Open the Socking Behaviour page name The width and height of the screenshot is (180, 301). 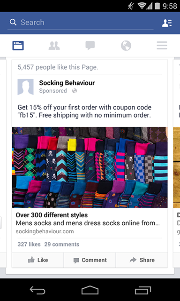pos(67,83)
